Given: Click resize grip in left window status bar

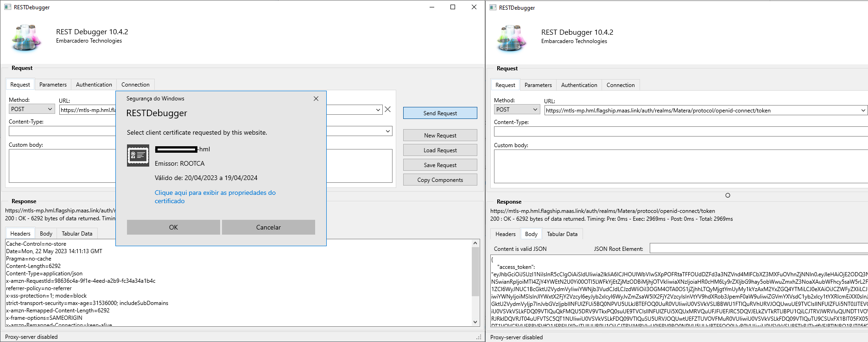Looking at the screenshot, I should [x=479, y=337].
